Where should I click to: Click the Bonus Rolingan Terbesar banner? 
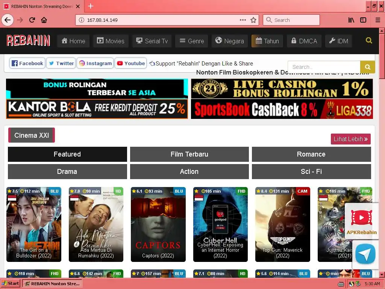97,89
